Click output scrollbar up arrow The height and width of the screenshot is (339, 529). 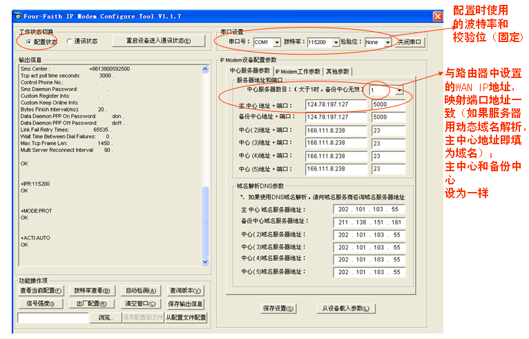coord(205,69)
